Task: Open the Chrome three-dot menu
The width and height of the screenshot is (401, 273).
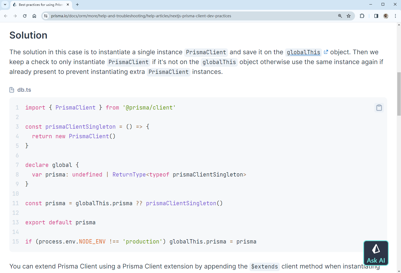Action: click(x=395, y=16)
